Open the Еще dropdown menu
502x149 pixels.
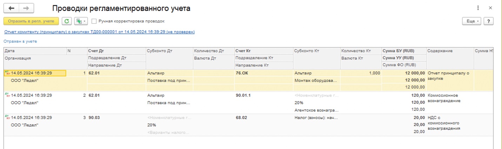[x=472, y=21]
